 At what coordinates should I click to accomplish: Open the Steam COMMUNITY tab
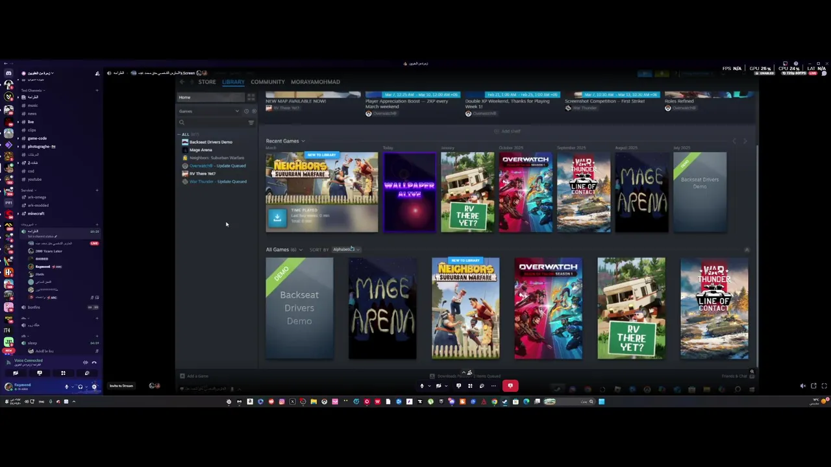(267, 82)
